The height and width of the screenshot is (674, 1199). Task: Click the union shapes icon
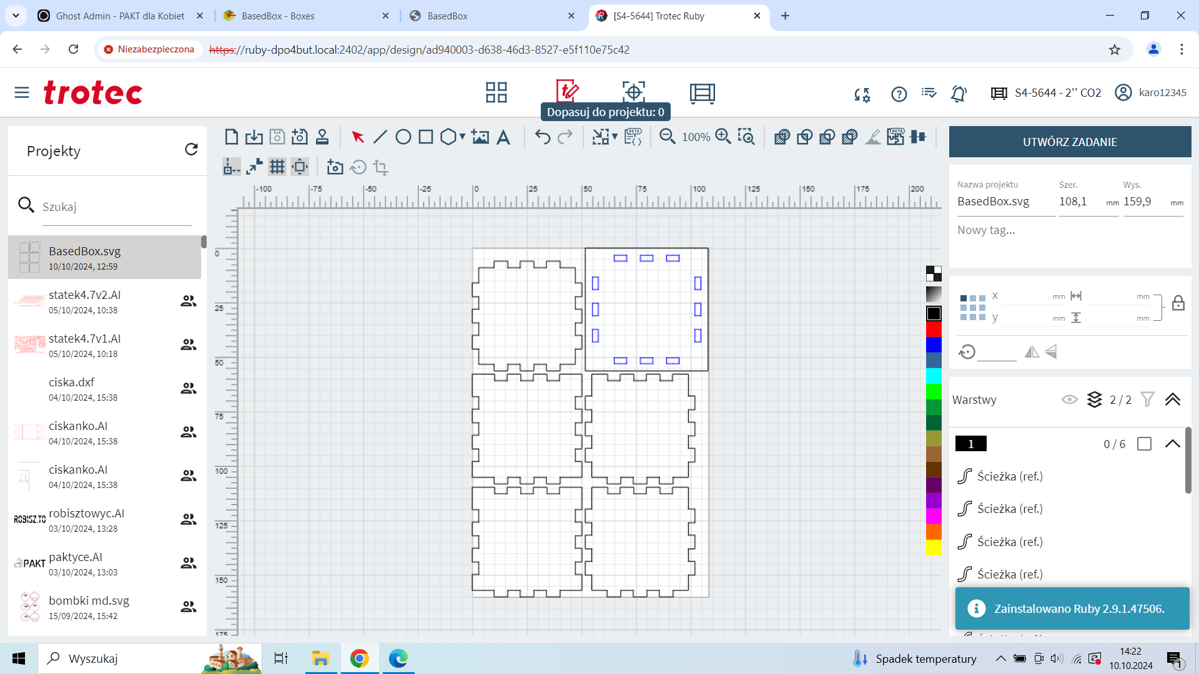tap(782, 137)
